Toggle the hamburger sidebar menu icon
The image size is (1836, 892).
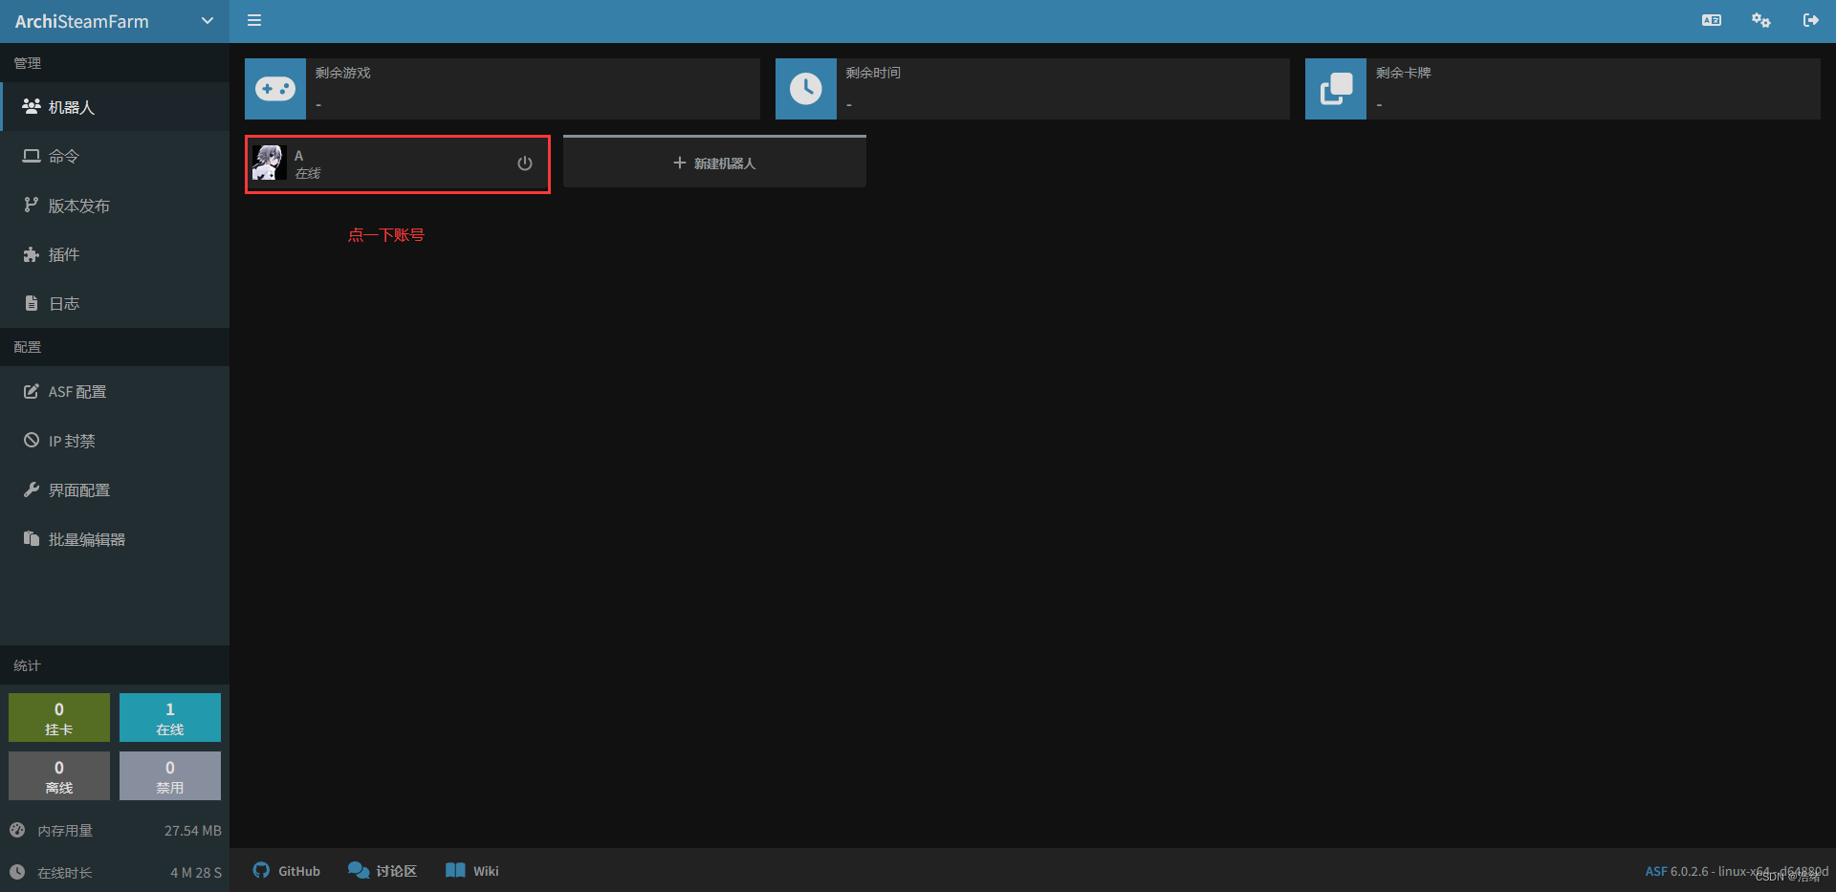(254, 20)
